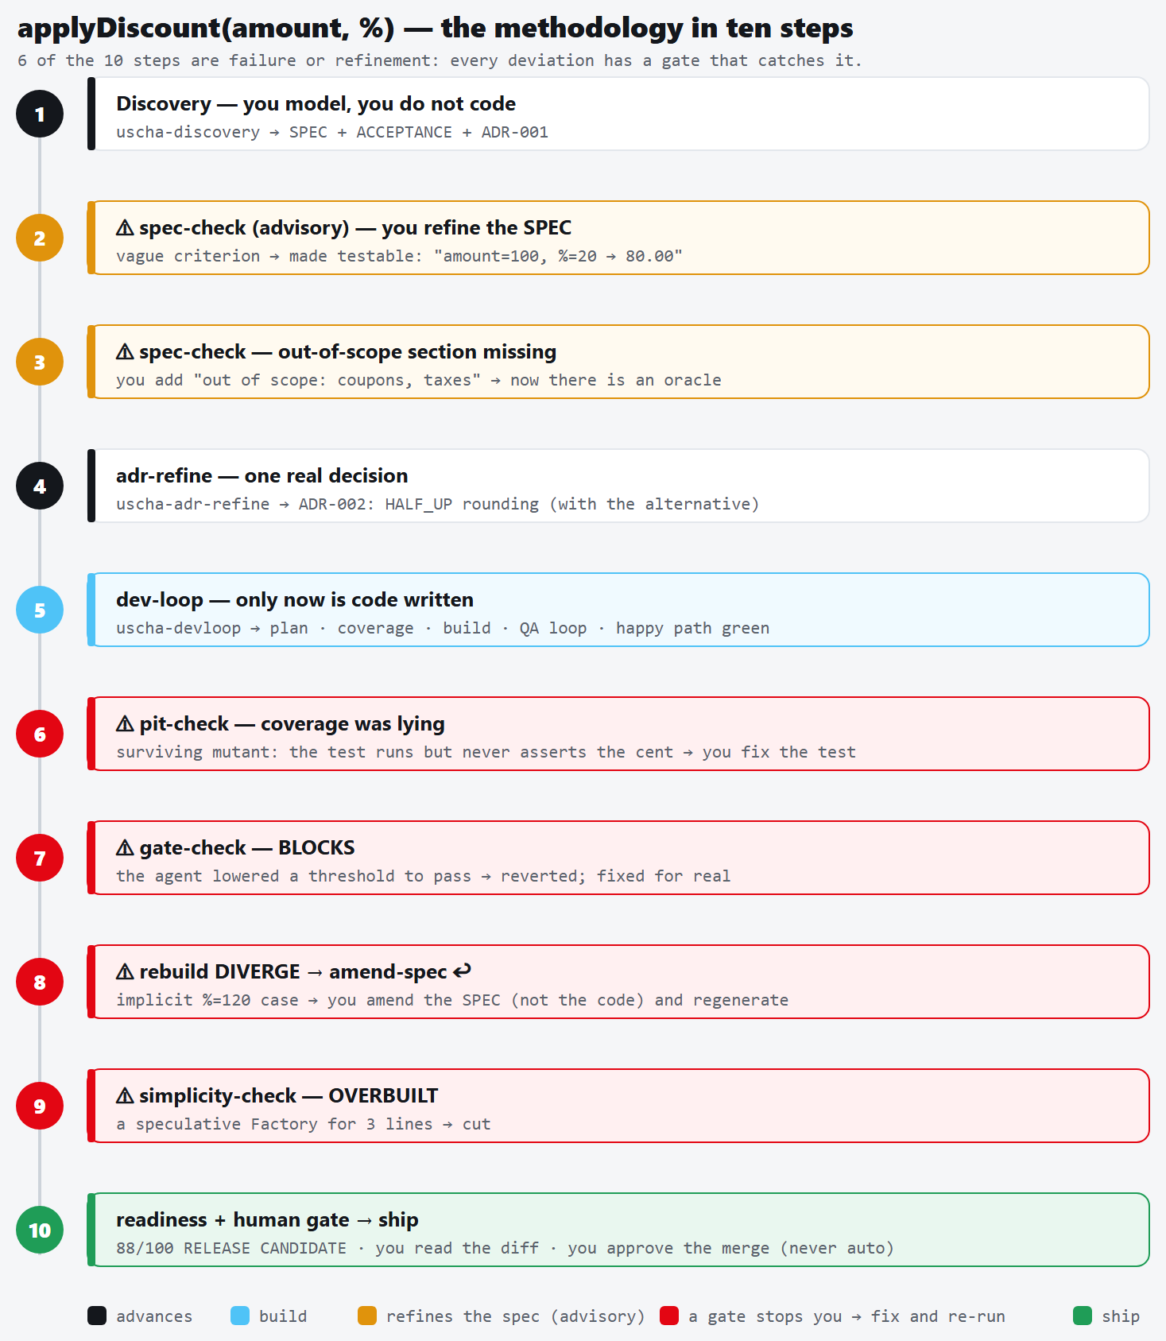
Task: Open the Discovery step card
Action: 618,114
